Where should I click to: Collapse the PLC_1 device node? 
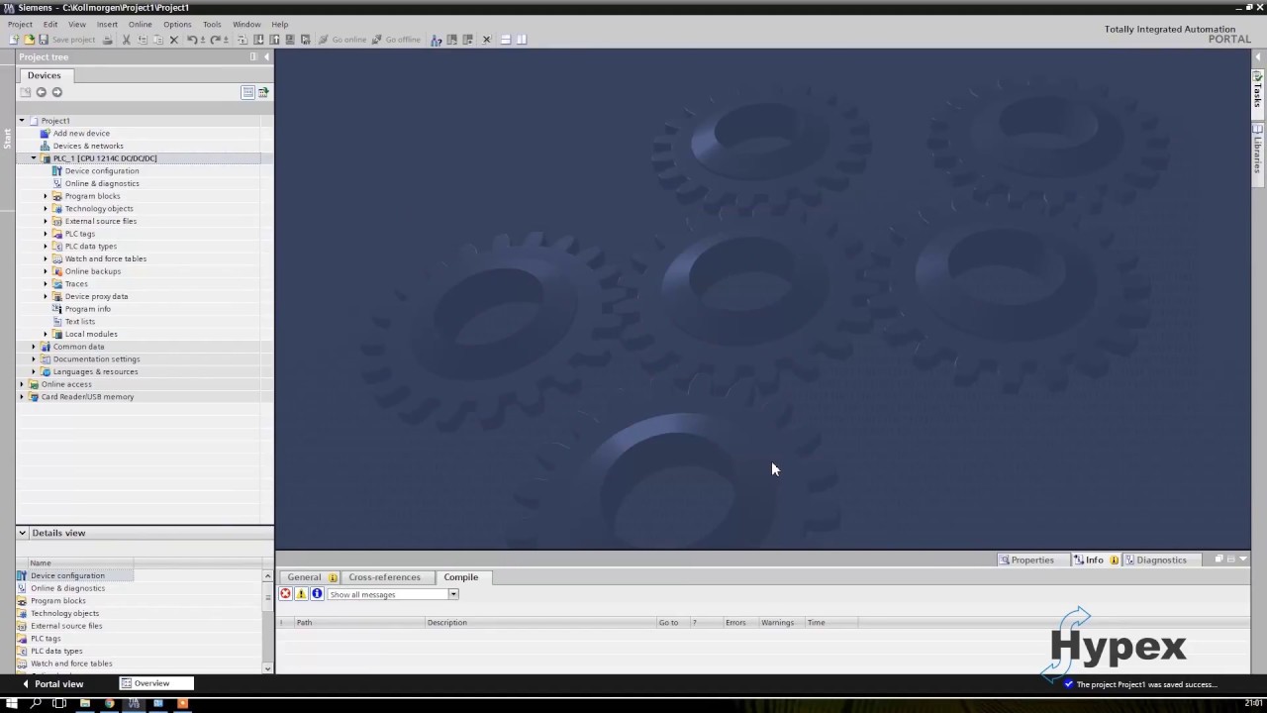[33, 158]
